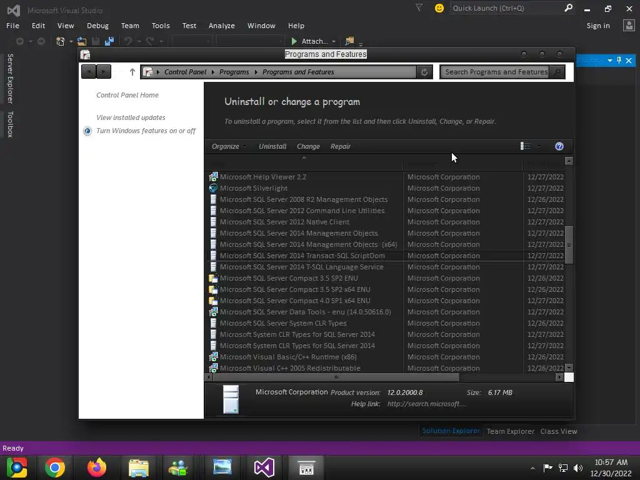The image size is (640, 480).
Task: Click the Microsoft Silverlight program icon
Action: point(213,188)
